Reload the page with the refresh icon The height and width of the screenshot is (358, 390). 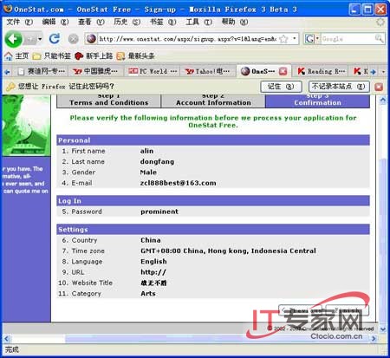pos(55,38)
